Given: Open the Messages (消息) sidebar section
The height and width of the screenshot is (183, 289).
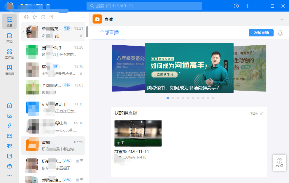Looking at the screenshot, I should click(x=9, y=22).
